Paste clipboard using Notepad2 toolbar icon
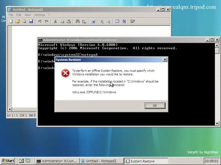Image resolution: width=221 pixels, height=165 pixels. (x=69, y=21)
